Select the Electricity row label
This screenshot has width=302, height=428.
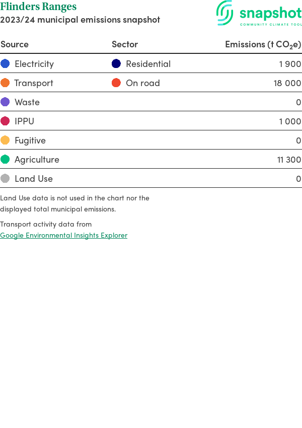click(x=34, y=64)
